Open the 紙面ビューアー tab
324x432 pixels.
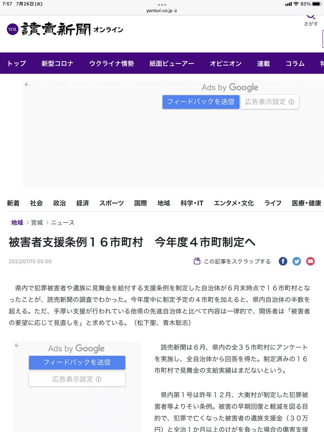coord(172,63)
